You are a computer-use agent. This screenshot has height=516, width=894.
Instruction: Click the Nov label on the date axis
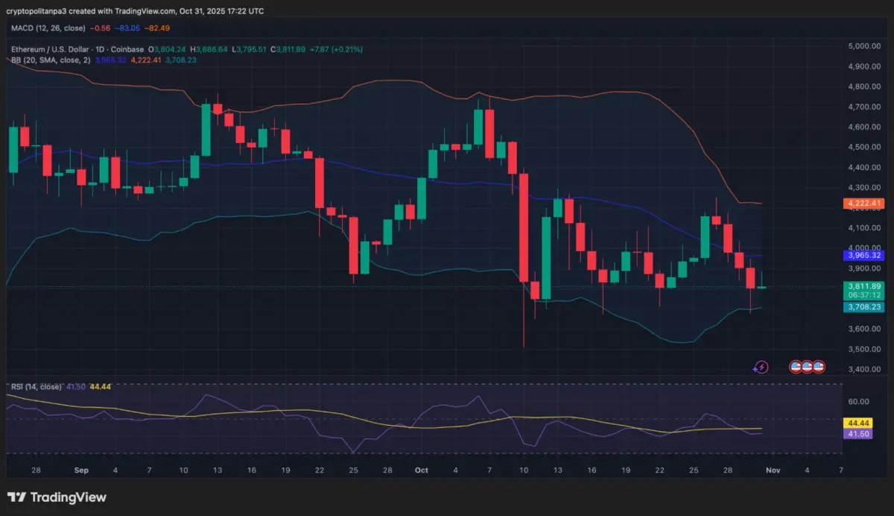773,471
